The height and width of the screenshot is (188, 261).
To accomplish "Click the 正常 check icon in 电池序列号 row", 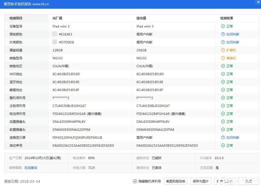I will (223, 114).
